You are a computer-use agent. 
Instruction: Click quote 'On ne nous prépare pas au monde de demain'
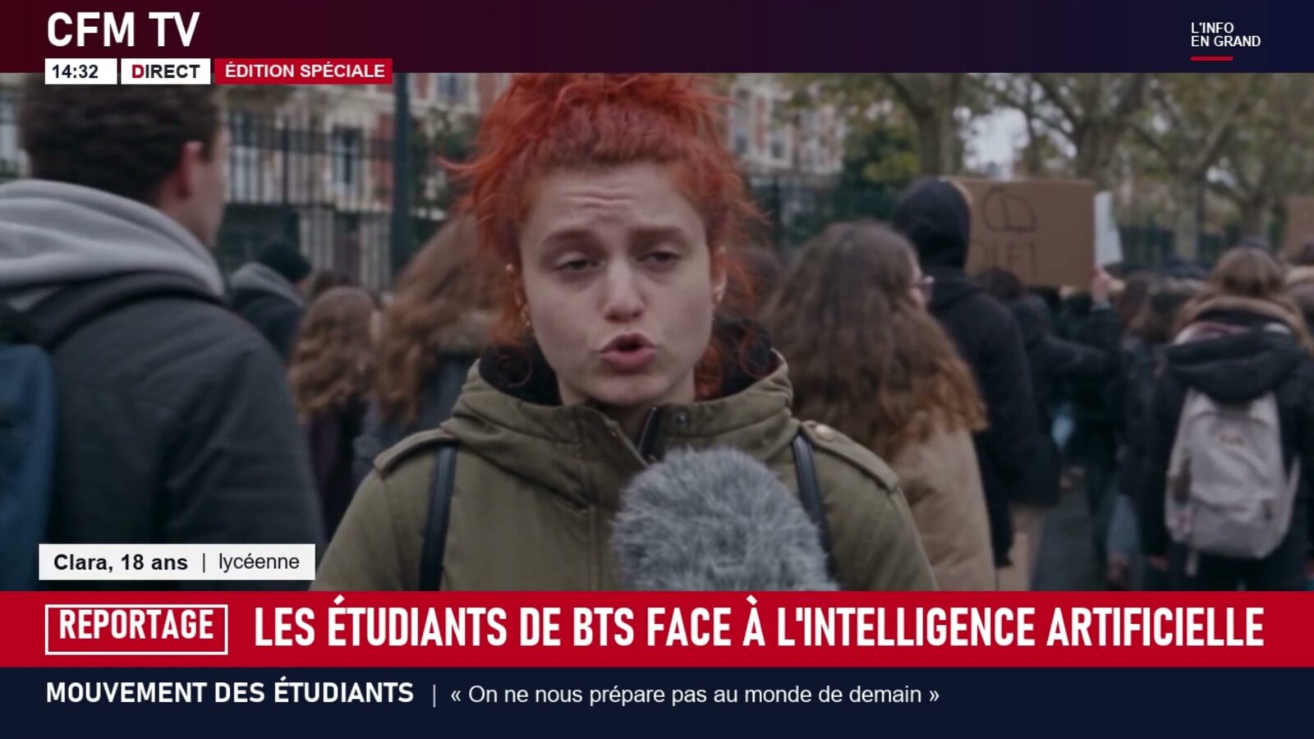[x=694, y=695]
